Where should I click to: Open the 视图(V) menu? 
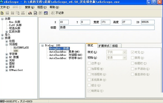(x=42, y=7)
